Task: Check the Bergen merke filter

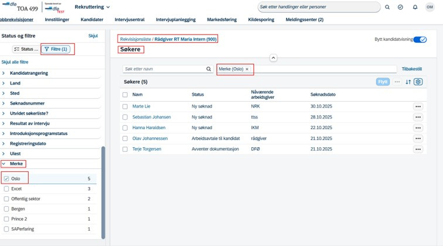Action: point(6,209)
